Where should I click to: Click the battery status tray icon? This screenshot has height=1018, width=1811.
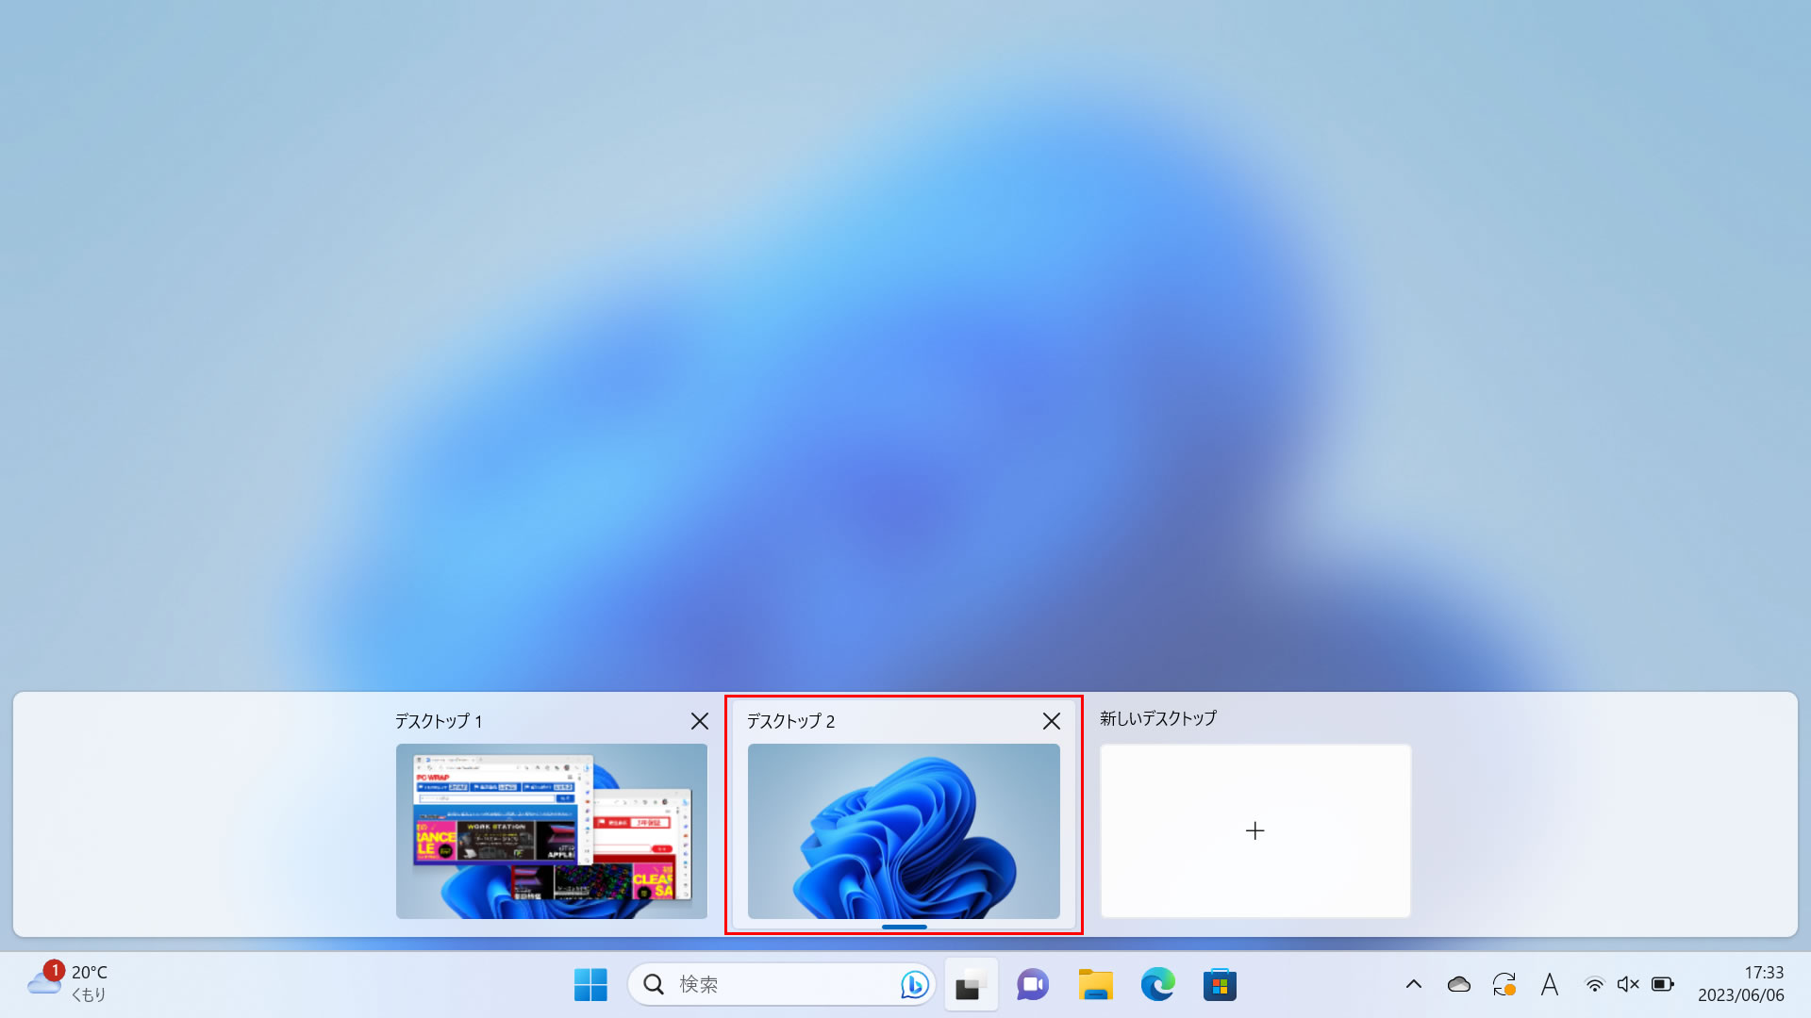[1663, 984]
